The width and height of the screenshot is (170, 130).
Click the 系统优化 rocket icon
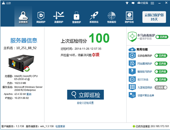point(94,15)
